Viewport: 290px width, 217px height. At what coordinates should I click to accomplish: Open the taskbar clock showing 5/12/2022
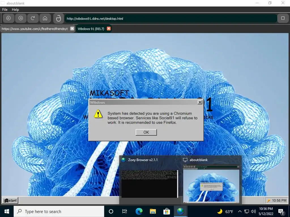[266, 211]
